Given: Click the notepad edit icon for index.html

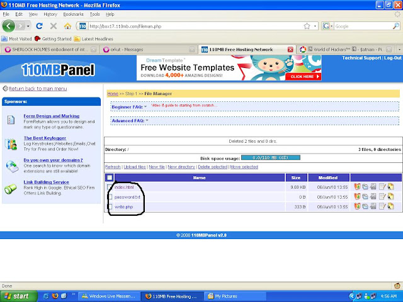Looking at the screenshot, I should click(x=382, y=187).
